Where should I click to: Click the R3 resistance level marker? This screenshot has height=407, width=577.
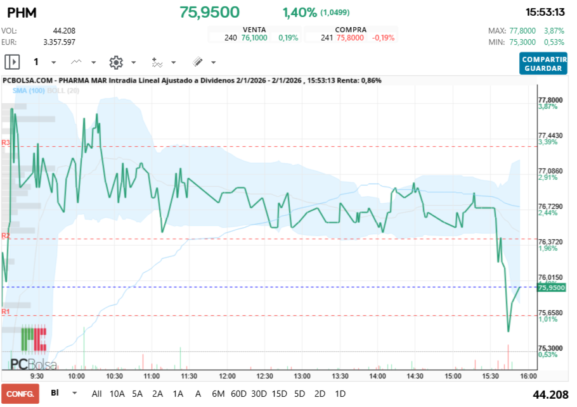6,143
